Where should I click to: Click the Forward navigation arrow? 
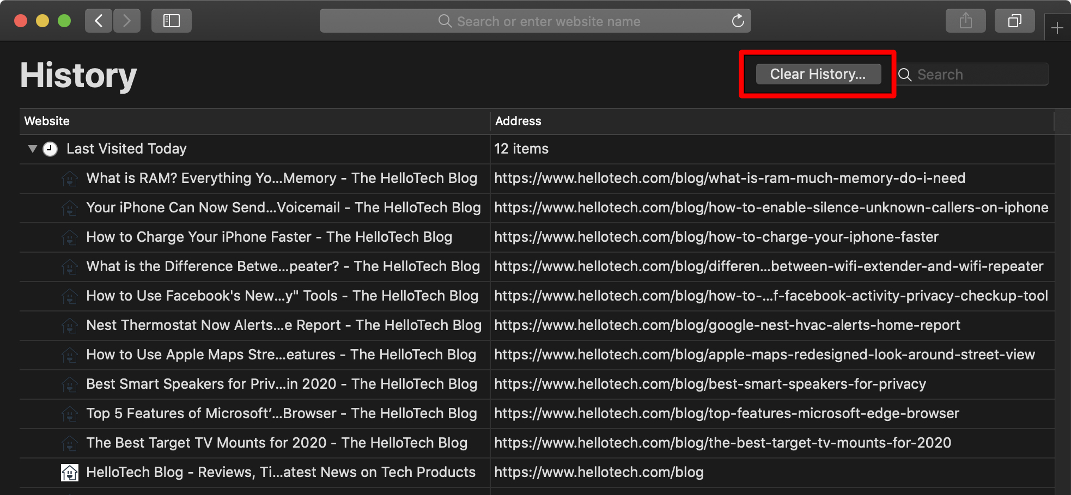point(127,21)
